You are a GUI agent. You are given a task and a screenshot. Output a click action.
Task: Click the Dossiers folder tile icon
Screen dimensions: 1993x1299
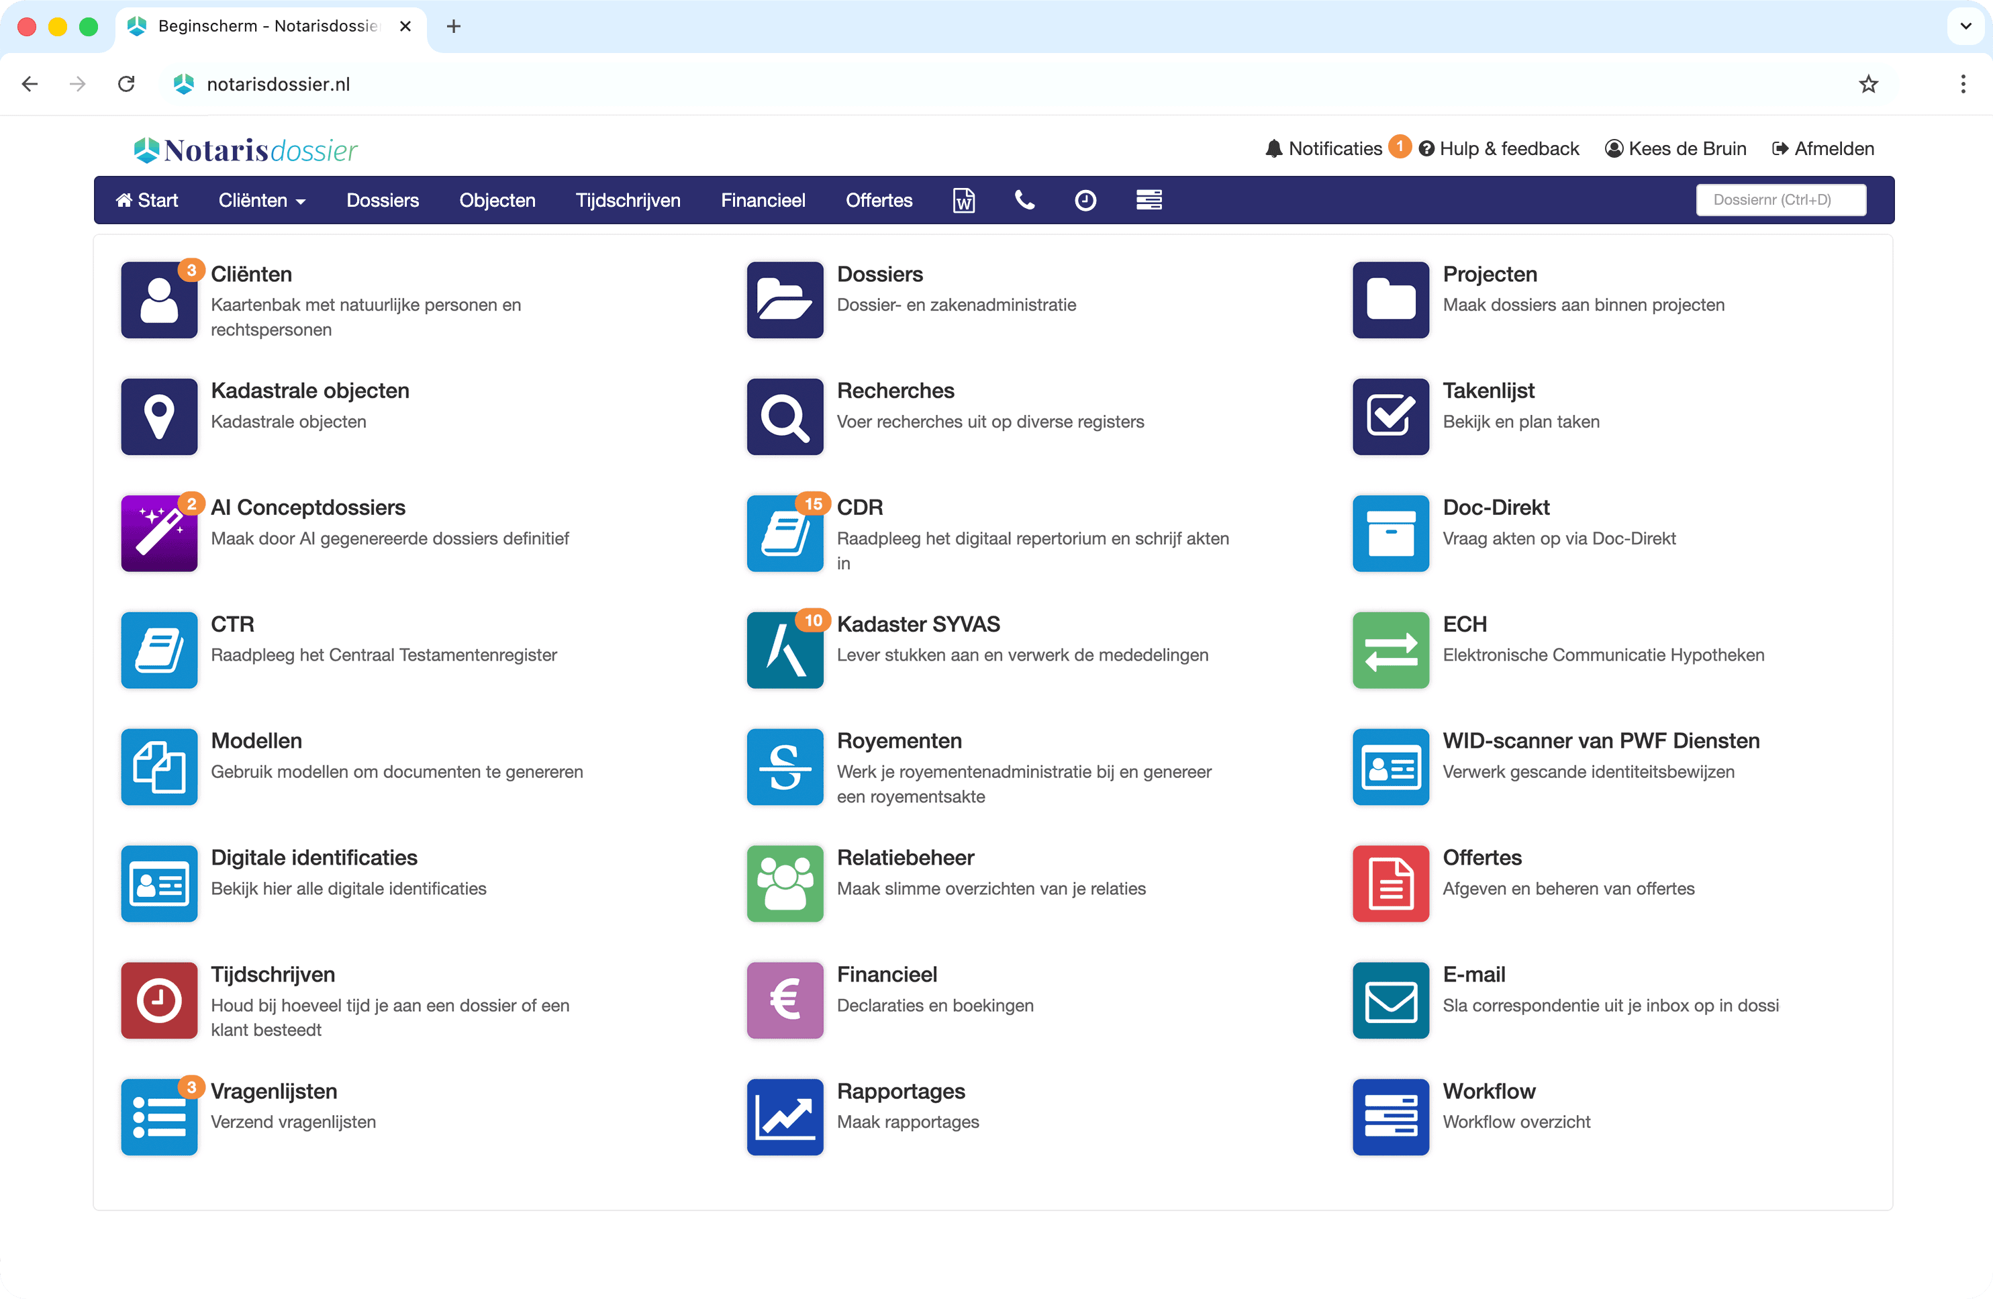784,301
